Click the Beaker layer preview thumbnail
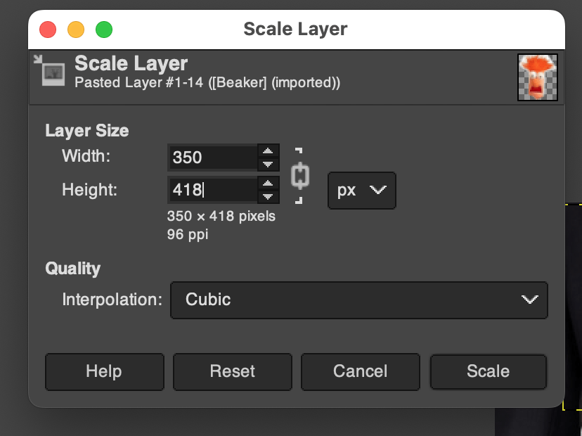This screenshot has width=582, height=436. coord(538,77)
